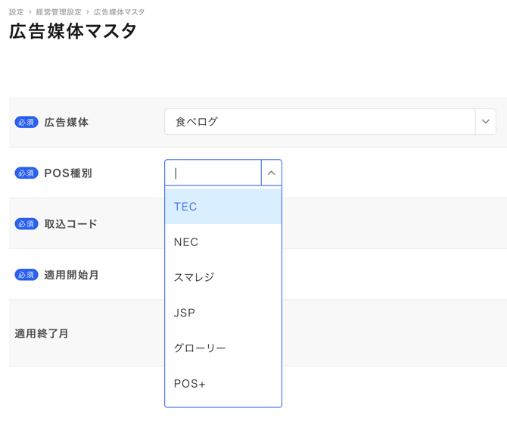Click the 広告媒体マスタ page heading

[x=73, y=31]
